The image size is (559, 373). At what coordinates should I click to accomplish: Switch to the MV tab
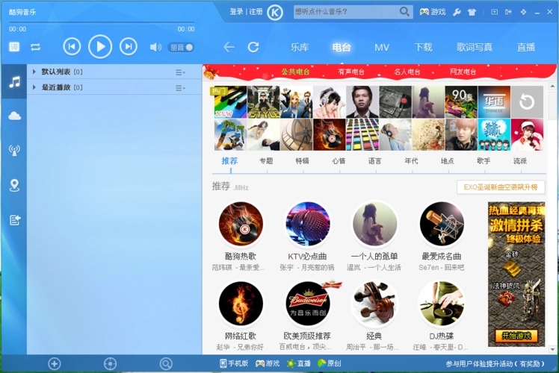pyautogui.click(x=382, y=47)
